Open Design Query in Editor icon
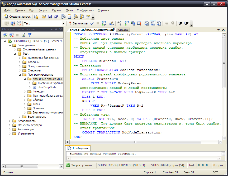The height and width of the screenshot is (176, 228). coord(112,23)
